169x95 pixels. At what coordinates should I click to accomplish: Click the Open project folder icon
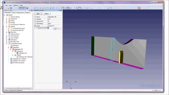point(8,8)
